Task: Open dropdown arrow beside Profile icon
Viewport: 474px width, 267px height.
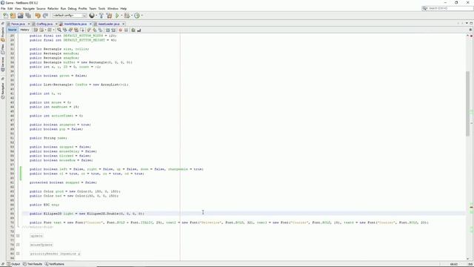Action: click(141, 16)
